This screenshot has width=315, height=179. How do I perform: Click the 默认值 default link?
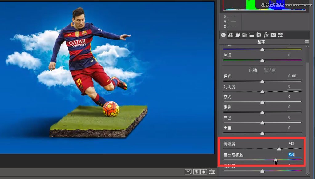pyautogui.click(x=270, y=70)
